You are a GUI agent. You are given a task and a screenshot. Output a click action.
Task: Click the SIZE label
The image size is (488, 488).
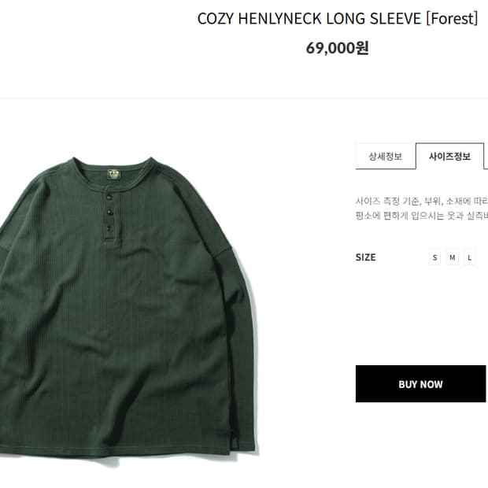[x=366, y=257]
